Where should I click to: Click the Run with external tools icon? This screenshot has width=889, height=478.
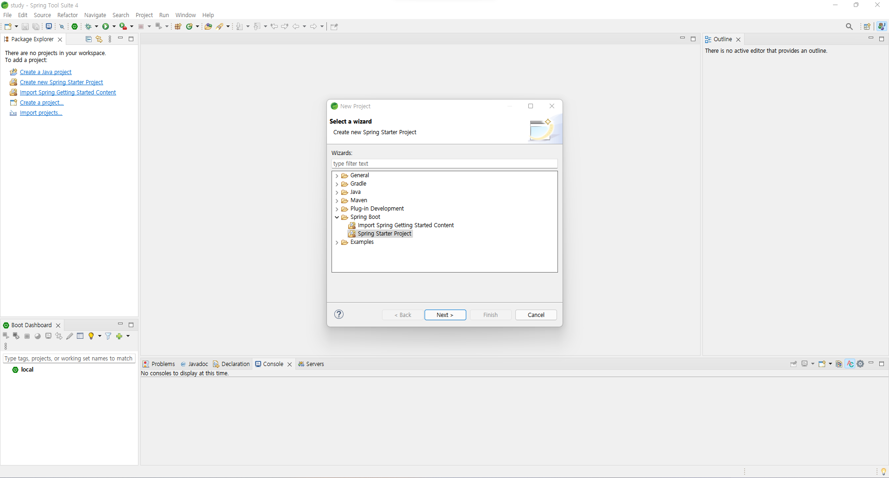[x=123, y=26]
